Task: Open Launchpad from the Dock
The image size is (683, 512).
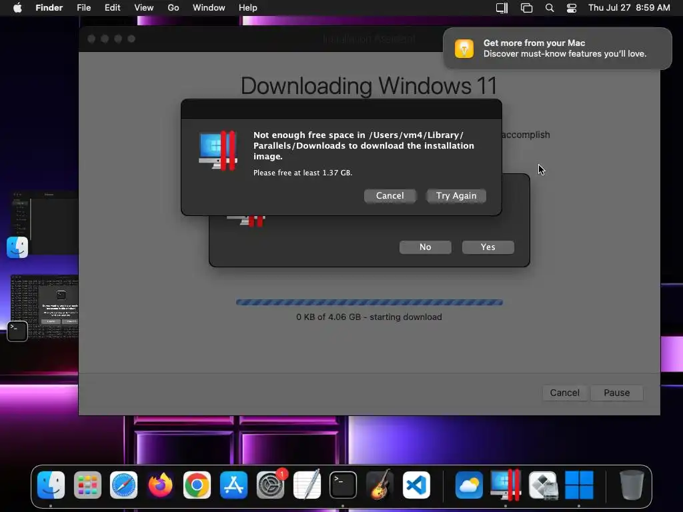Action: [x=87, y=485]
